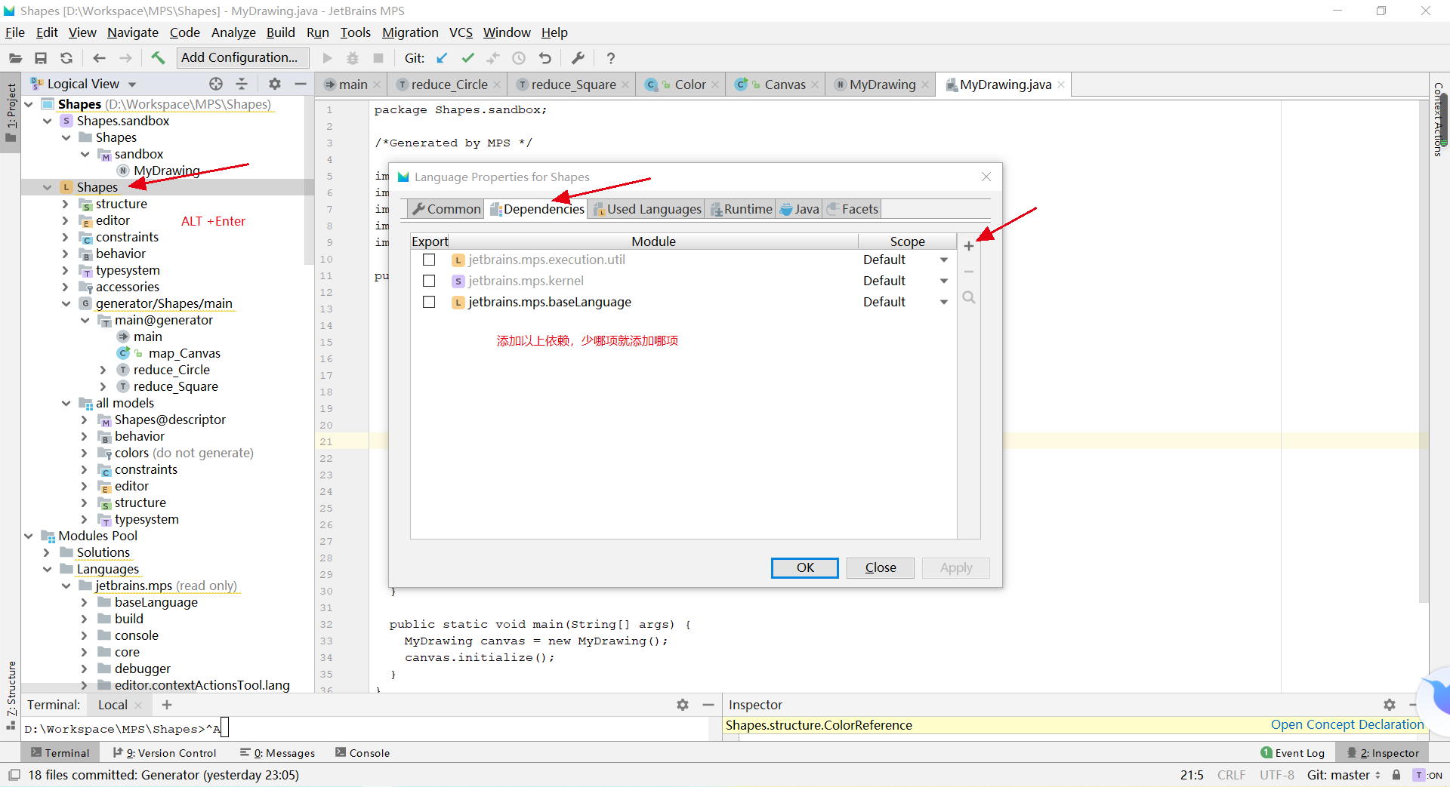Search dependencies using the magnifier icon
Screen dimensions: 1450x787
[x=969, y=297]
